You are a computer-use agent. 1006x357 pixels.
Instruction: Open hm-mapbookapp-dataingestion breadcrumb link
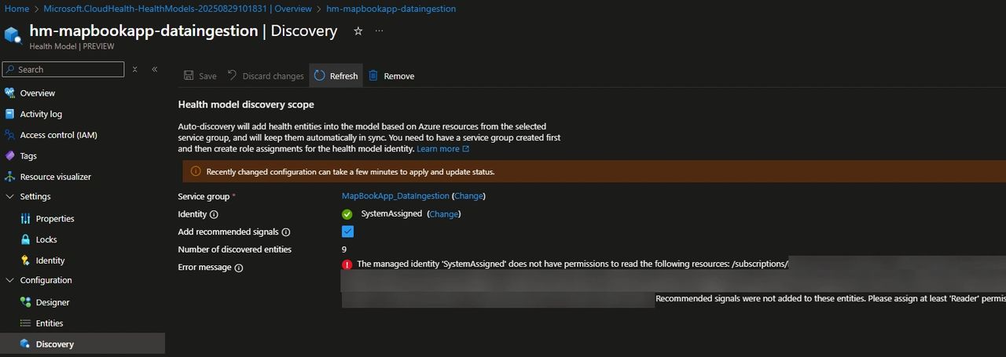(x=391, y=9)
